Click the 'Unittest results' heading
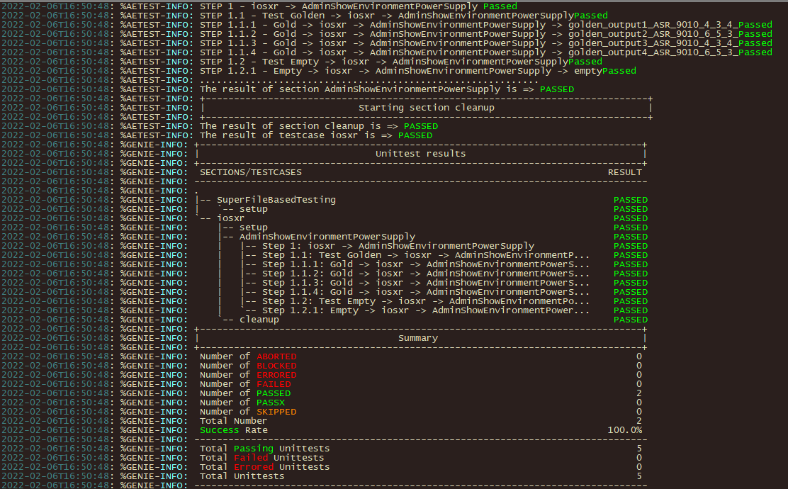Screen dimensions: 788x489 pos(420,154)
